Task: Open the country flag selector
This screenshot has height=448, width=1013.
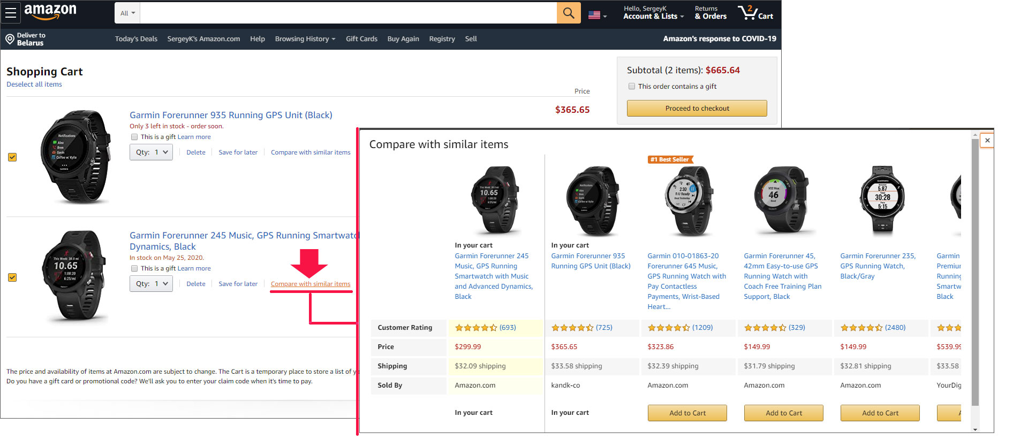Action: click(x=597, y=15)
